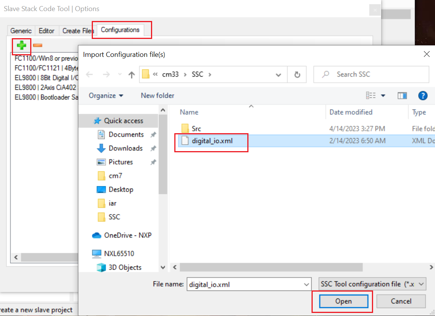Click the New folder button

pos(157,95)
